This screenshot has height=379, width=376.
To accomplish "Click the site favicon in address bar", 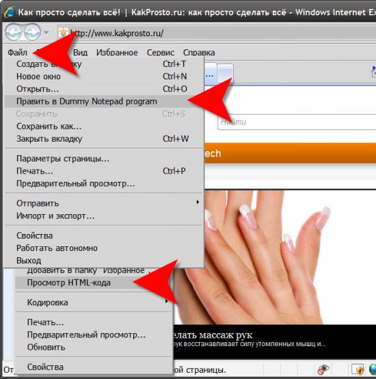I will [64, 33].
